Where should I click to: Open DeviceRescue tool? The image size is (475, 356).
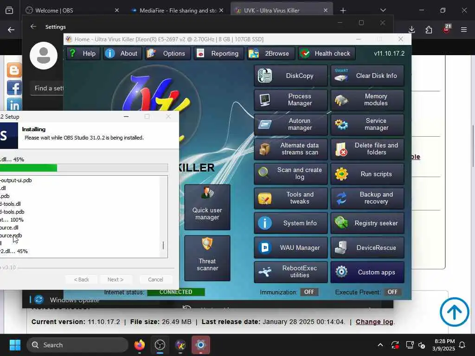pyautogui.click(x=367, y=248)
